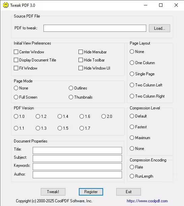Select Maximum compression level

(x=132, y=138)
